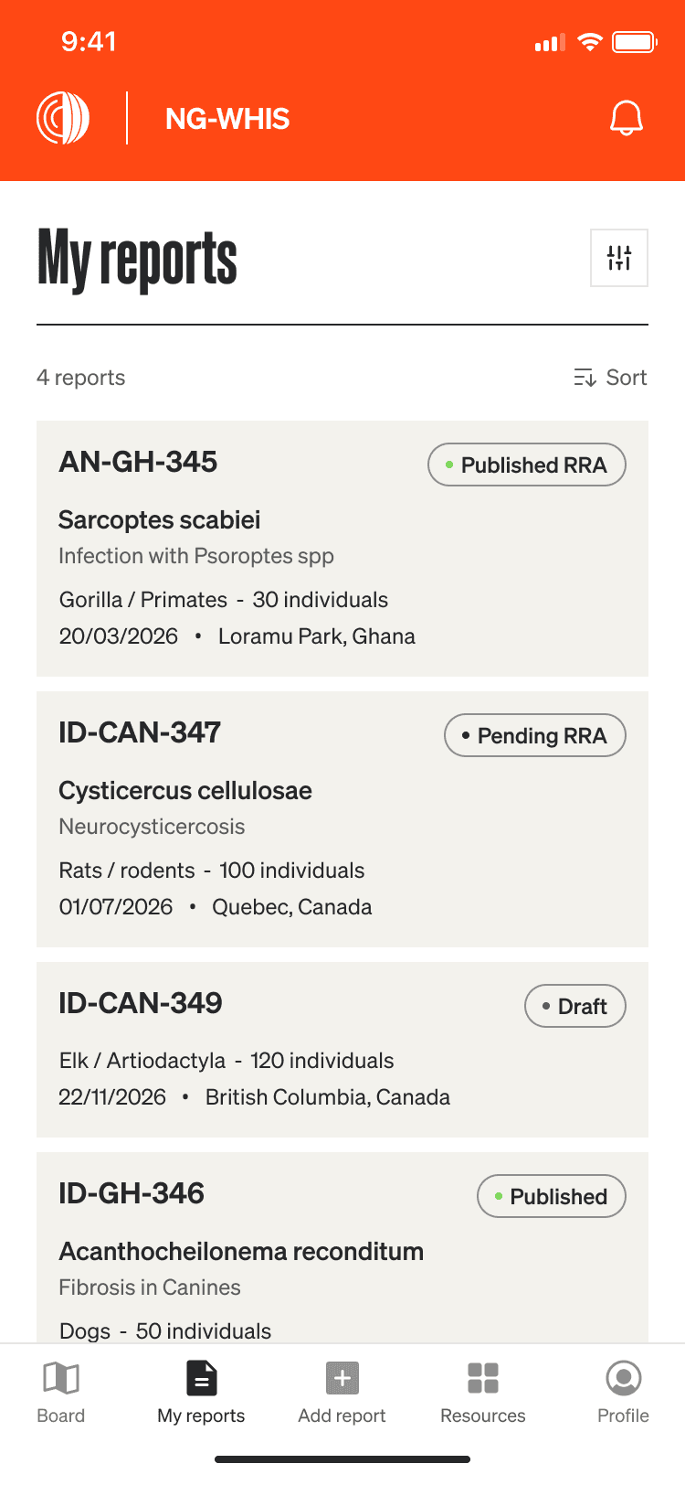The width and height of the screenshot is (685, 1485).
Task: Open the Profile person icon
Action: coord(623,1378)
